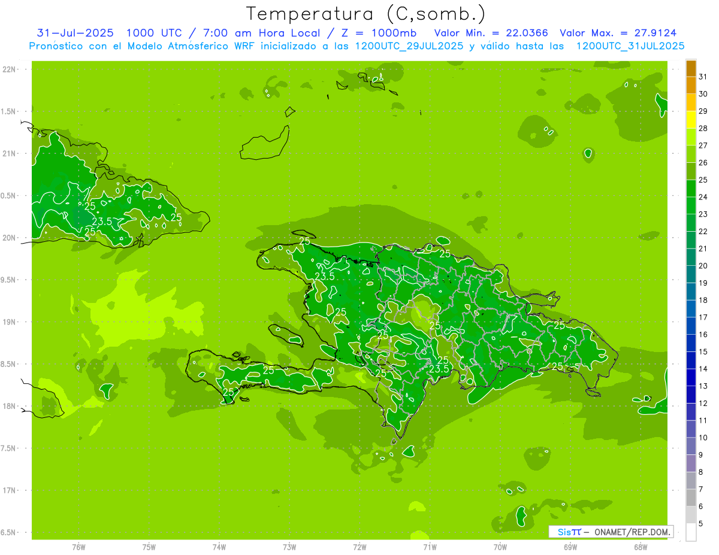The height and width of the screenshot is (555, 719).
Task: Click the legend swatch between 27 and 28
Action: [x=691, y=137]
